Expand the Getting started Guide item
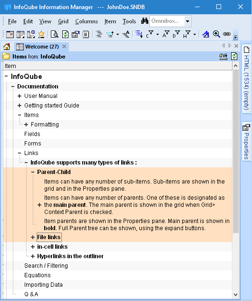The width and height of the screenshot is (252, 301). [19, 106]
